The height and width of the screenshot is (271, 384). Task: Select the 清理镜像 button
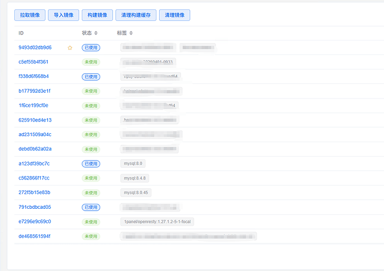point(175,15)
